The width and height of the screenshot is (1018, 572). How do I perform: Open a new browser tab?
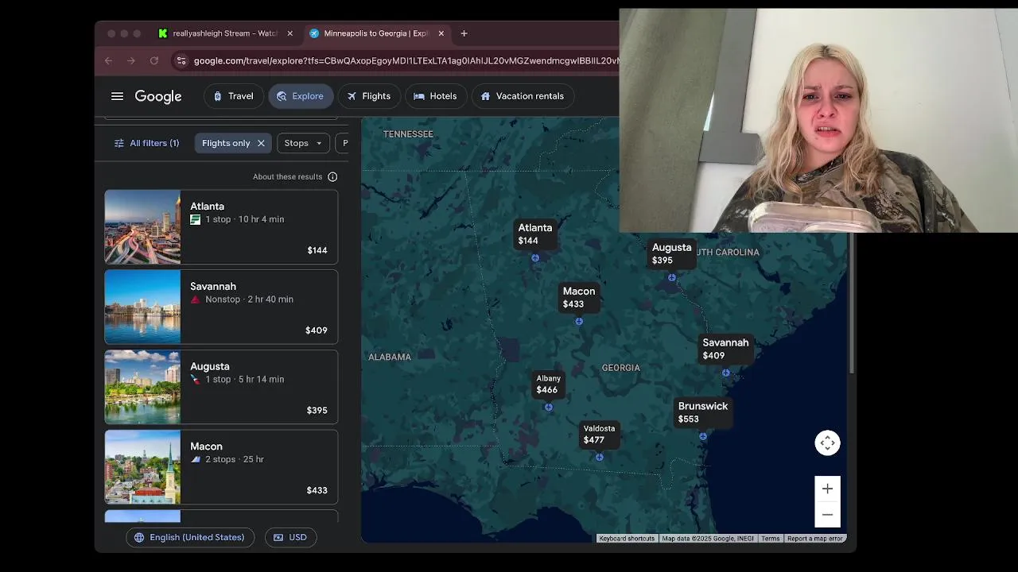(x=464, y=33)
